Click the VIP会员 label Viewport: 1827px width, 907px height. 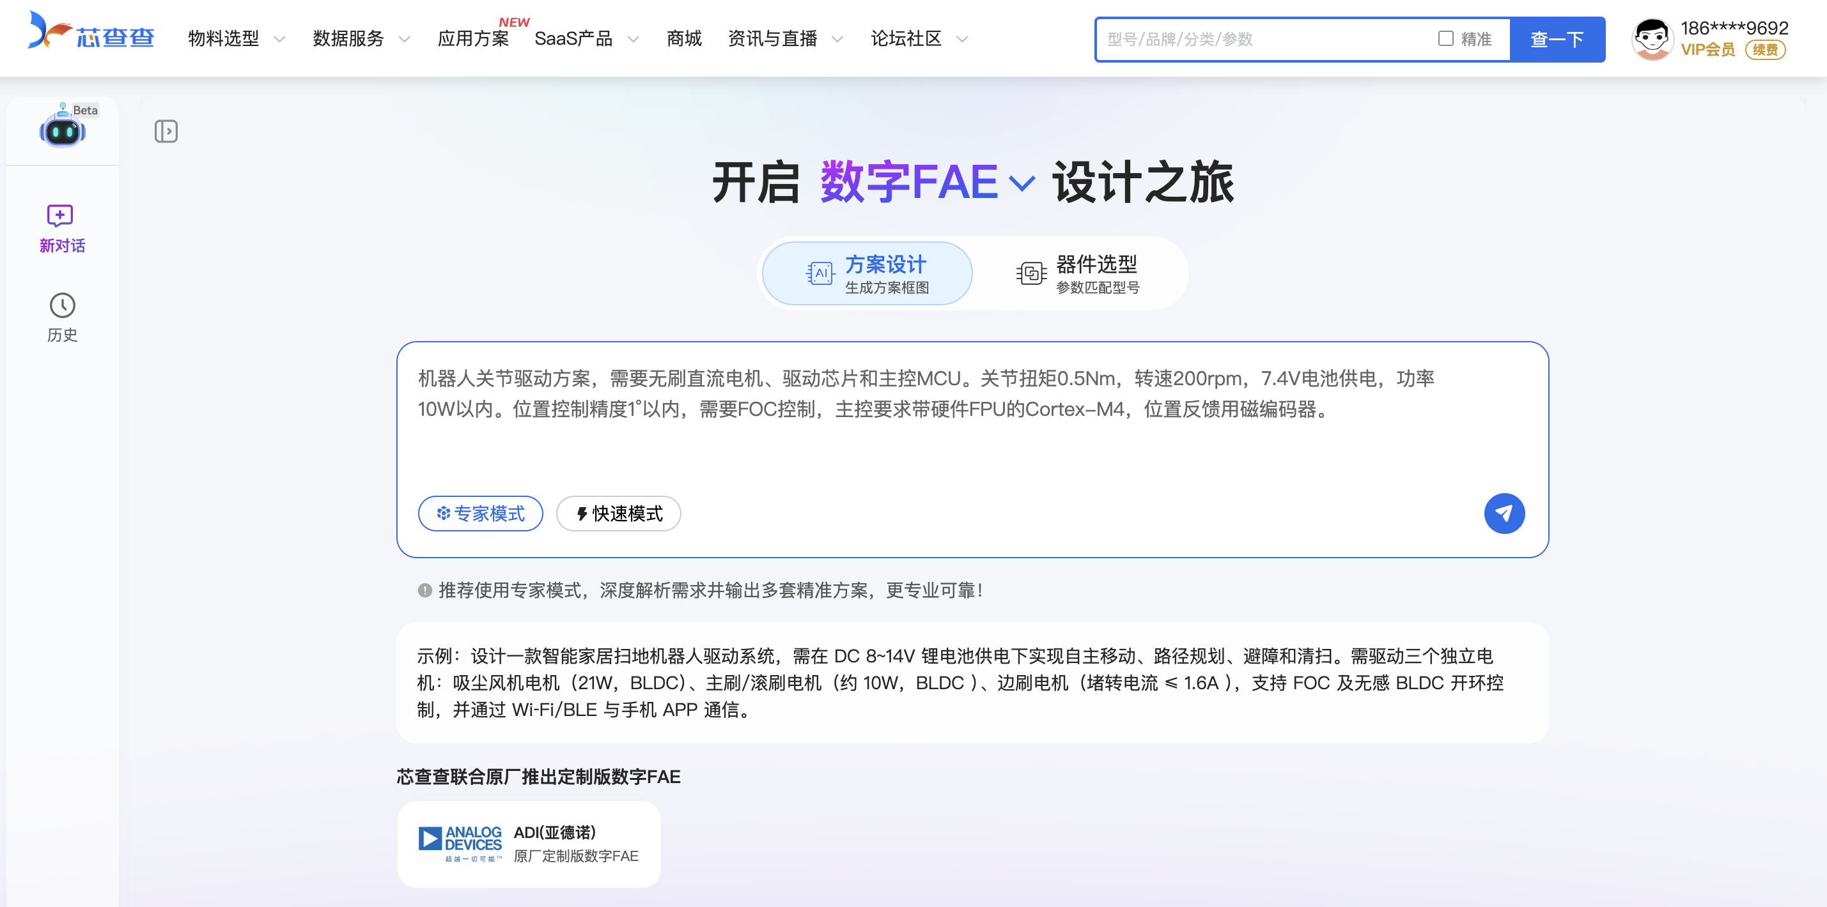[x=1708, y=50]
